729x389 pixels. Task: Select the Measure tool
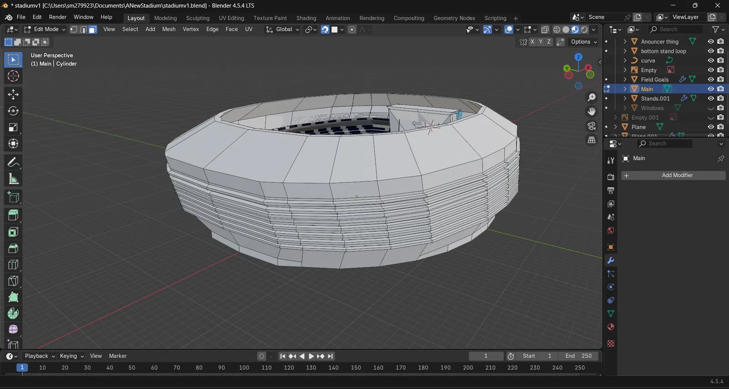(x=13, y=179)
